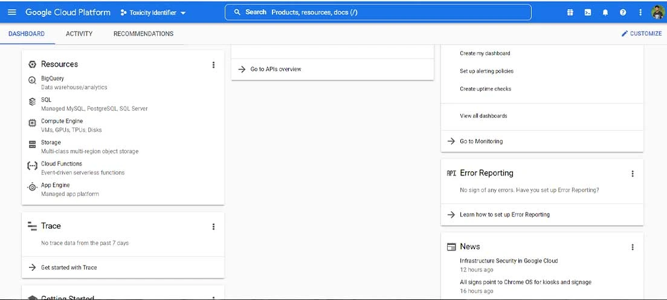
Task: Open the Error Reporting card options menu
Action: pyautogui.click(x=633, y=174)
